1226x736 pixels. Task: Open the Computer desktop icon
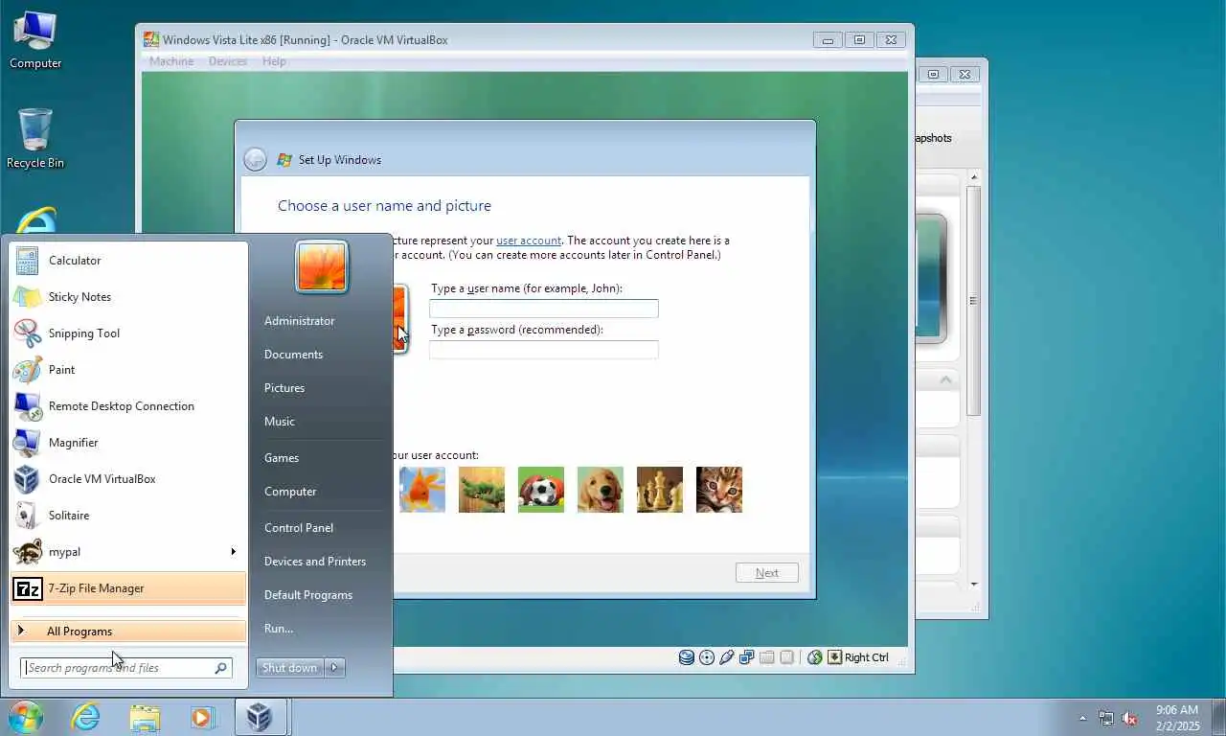point(35,40)
